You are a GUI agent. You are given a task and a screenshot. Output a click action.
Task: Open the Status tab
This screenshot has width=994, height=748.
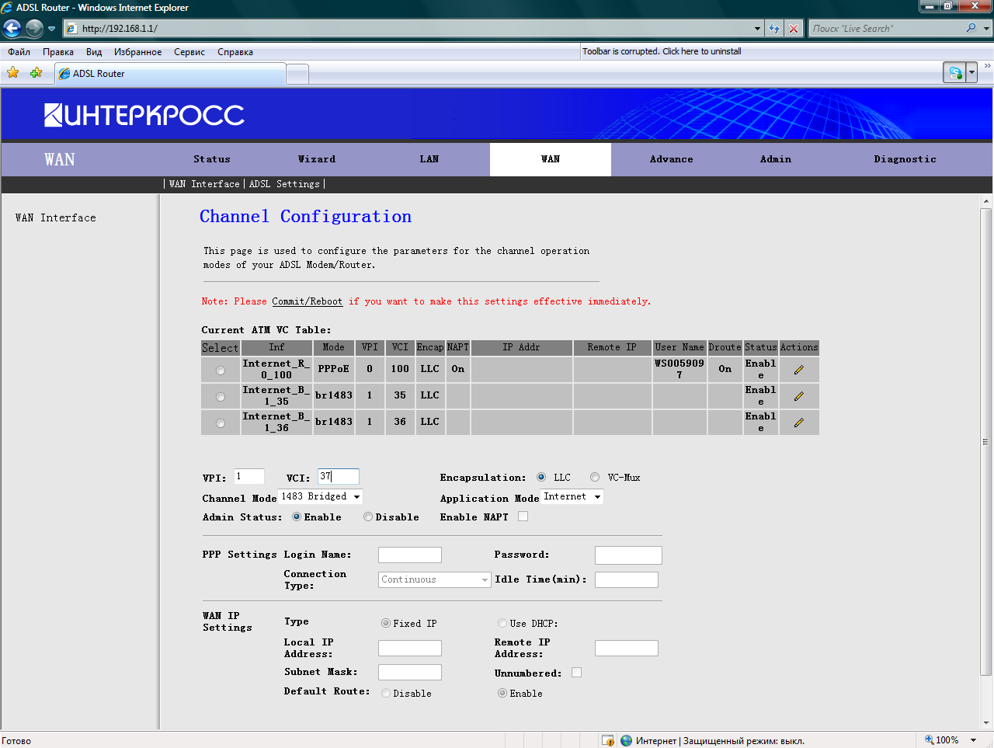click(x=212, y=159)
